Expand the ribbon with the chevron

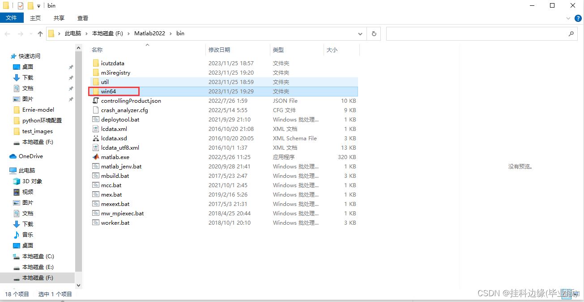(568, 18)
